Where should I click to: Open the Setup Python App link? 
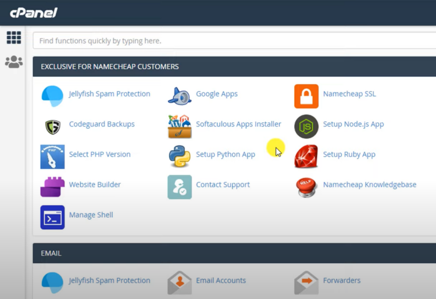coord(226,154)
